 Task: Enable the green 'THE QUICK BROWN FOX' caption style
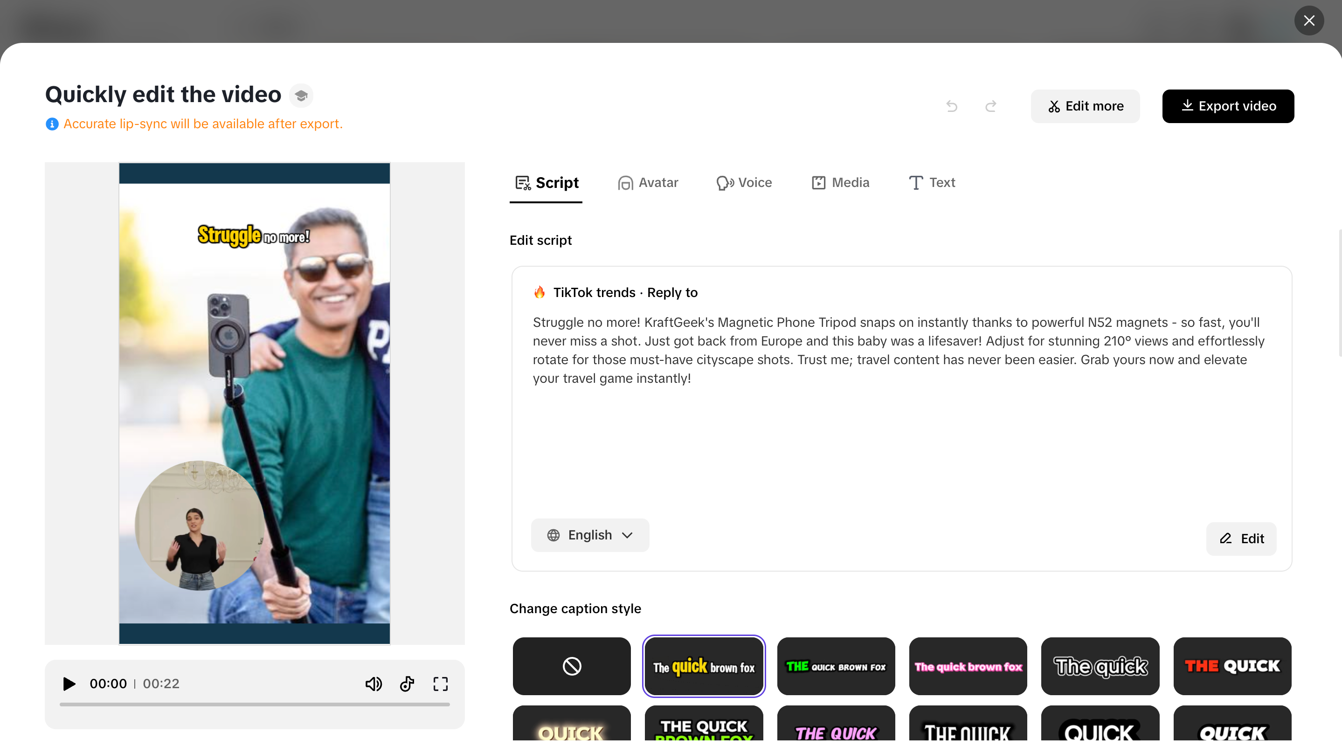836,666
